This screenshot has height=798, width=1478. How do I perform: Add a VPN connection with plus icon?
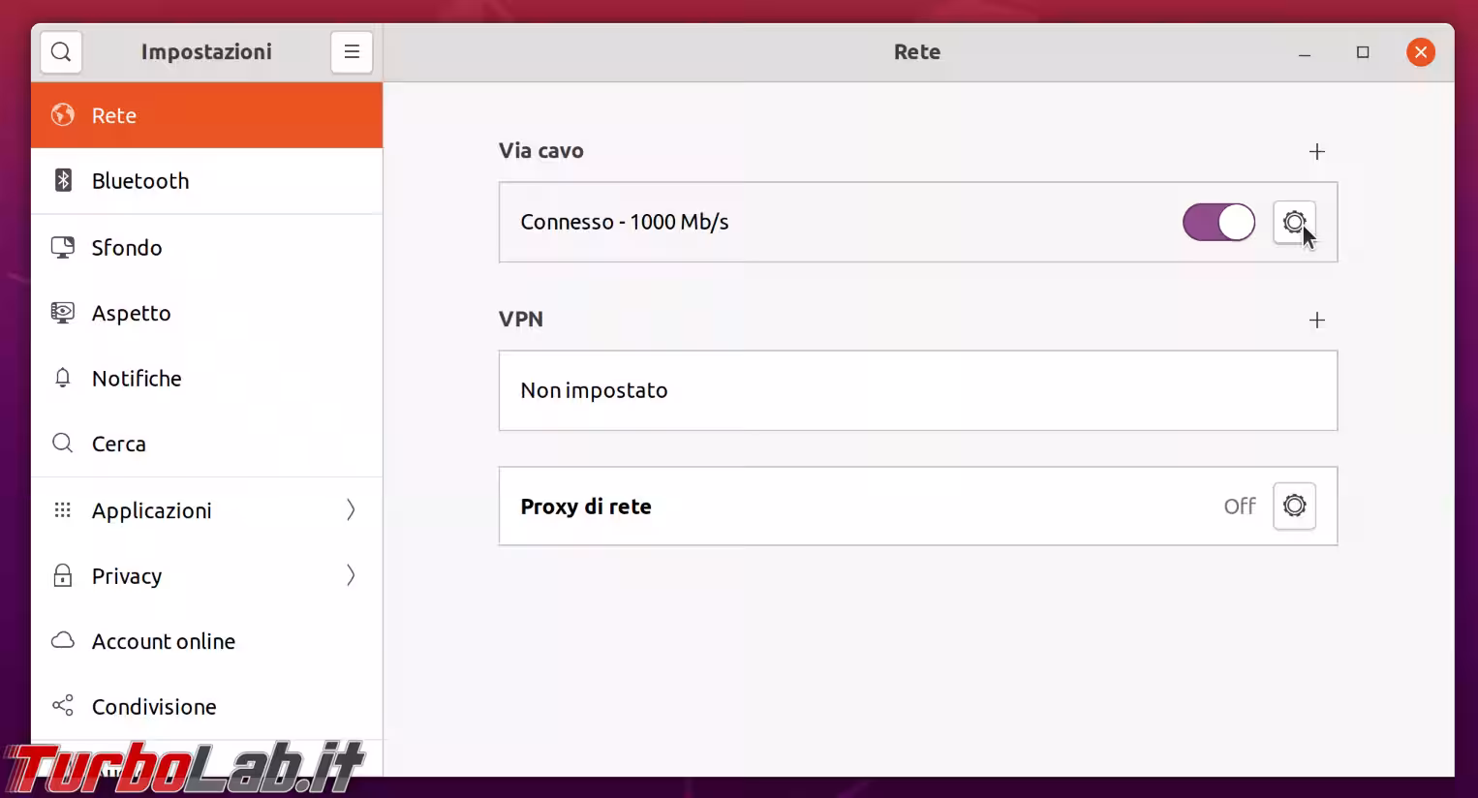coord(1316,321)
